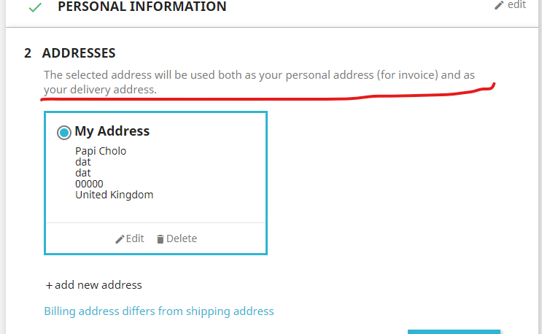Viewport: 542px width, 334px height.
Task: Click the green checkmark beside Personal Information
Action: (x=34, y=7)
